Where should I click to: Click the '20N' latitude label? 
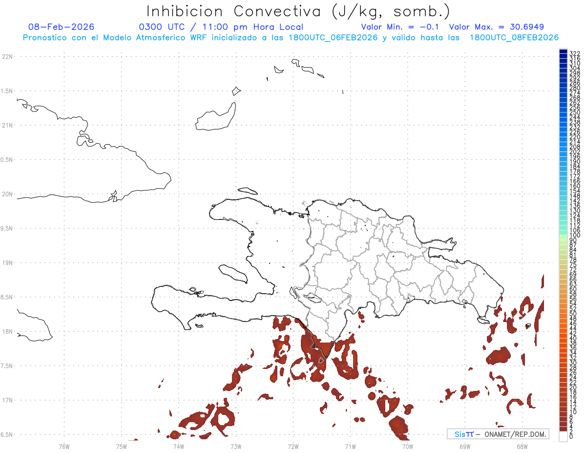7,194
